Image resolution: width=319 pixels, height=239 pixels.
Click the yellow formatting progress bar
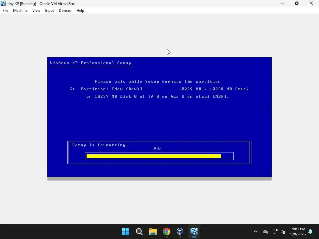pyautogui.click(x=154, y=156)
